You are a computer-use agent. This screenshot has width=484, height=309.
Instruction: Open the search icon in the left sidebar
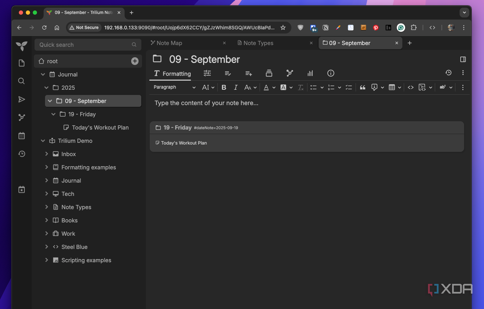22,81
